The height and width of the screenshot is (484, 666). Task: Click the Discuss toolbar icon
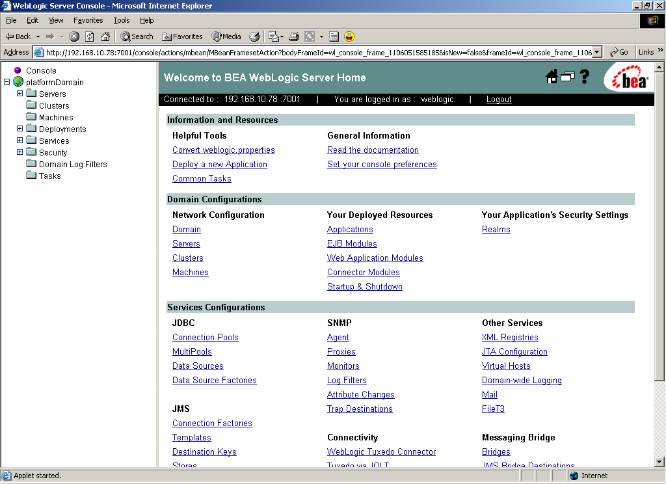pyautogui.click(x=334, y=36)
